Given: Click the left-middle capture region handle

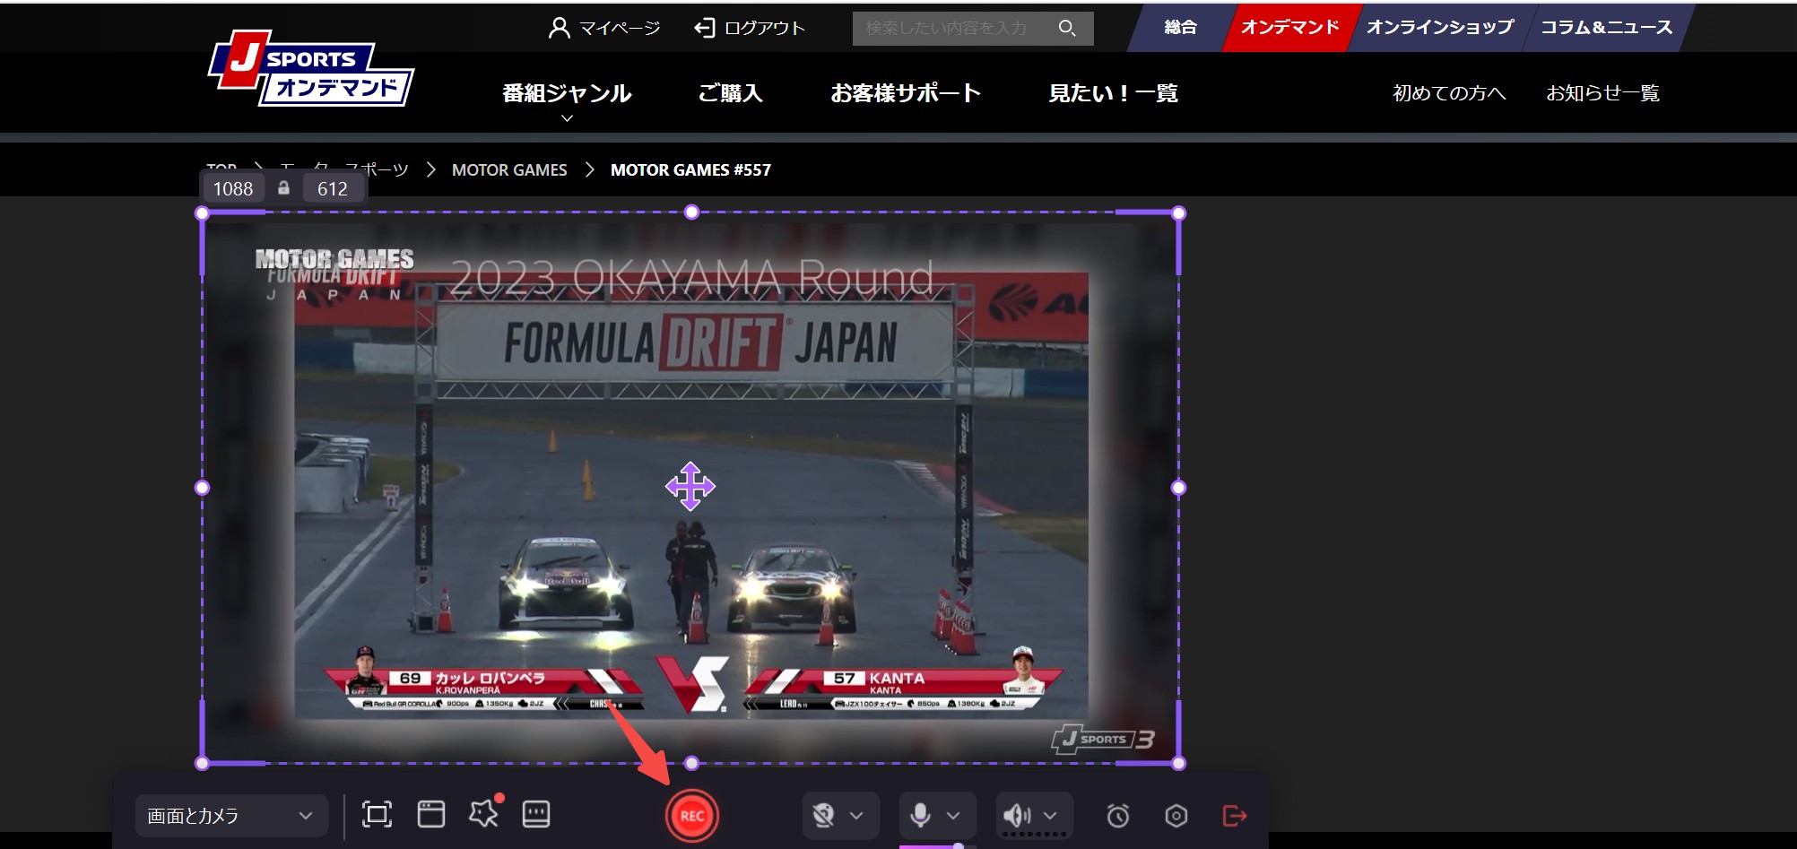Looking at the screenshot, I should [203, 488].
